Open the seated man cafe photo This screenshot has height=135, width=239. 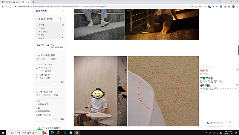pyautogui.click(x=101, y=91)
